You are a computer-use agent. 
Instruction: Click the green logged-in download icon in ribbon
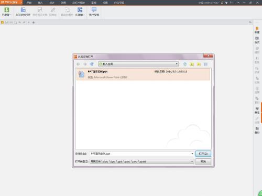pos(7,10)
